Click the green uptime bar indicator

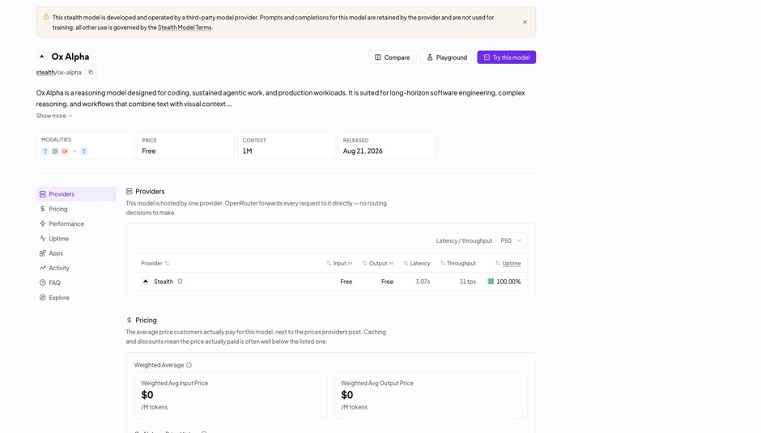(491, 282)
